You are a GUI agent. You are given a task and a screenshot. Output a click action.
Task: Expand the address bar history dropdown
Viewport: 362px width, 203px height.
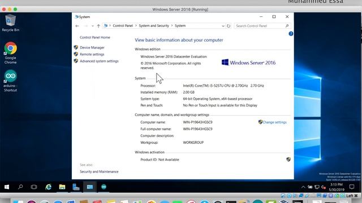[223, 26]
